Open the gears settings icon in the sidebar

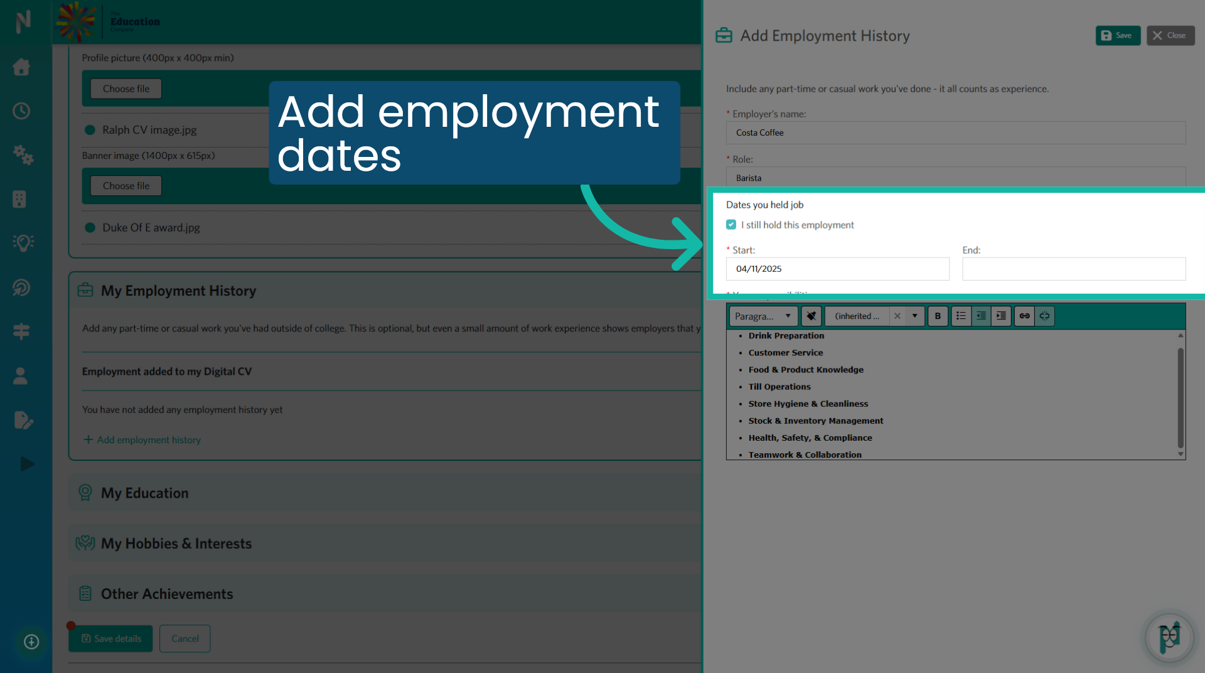point(23,154)
